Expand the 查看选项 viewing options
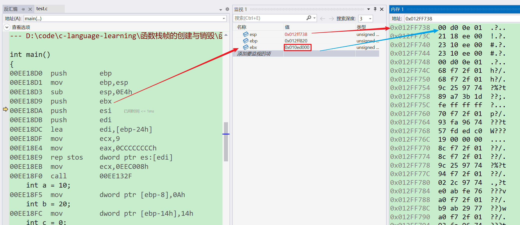This screenshot has height=225, width=520. [7, 27]
